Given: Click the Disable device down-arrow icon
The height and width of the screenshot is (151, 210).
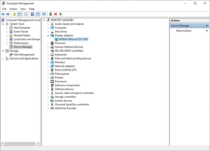Looking at the screenshot, I should tap(60, 14).
